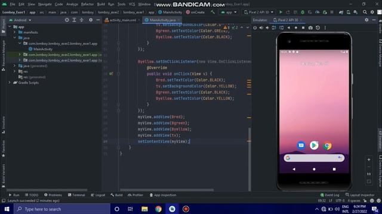Screen dimensions: 382x214
Task: Open the Event Log
Action: click(x=329, y=195)
